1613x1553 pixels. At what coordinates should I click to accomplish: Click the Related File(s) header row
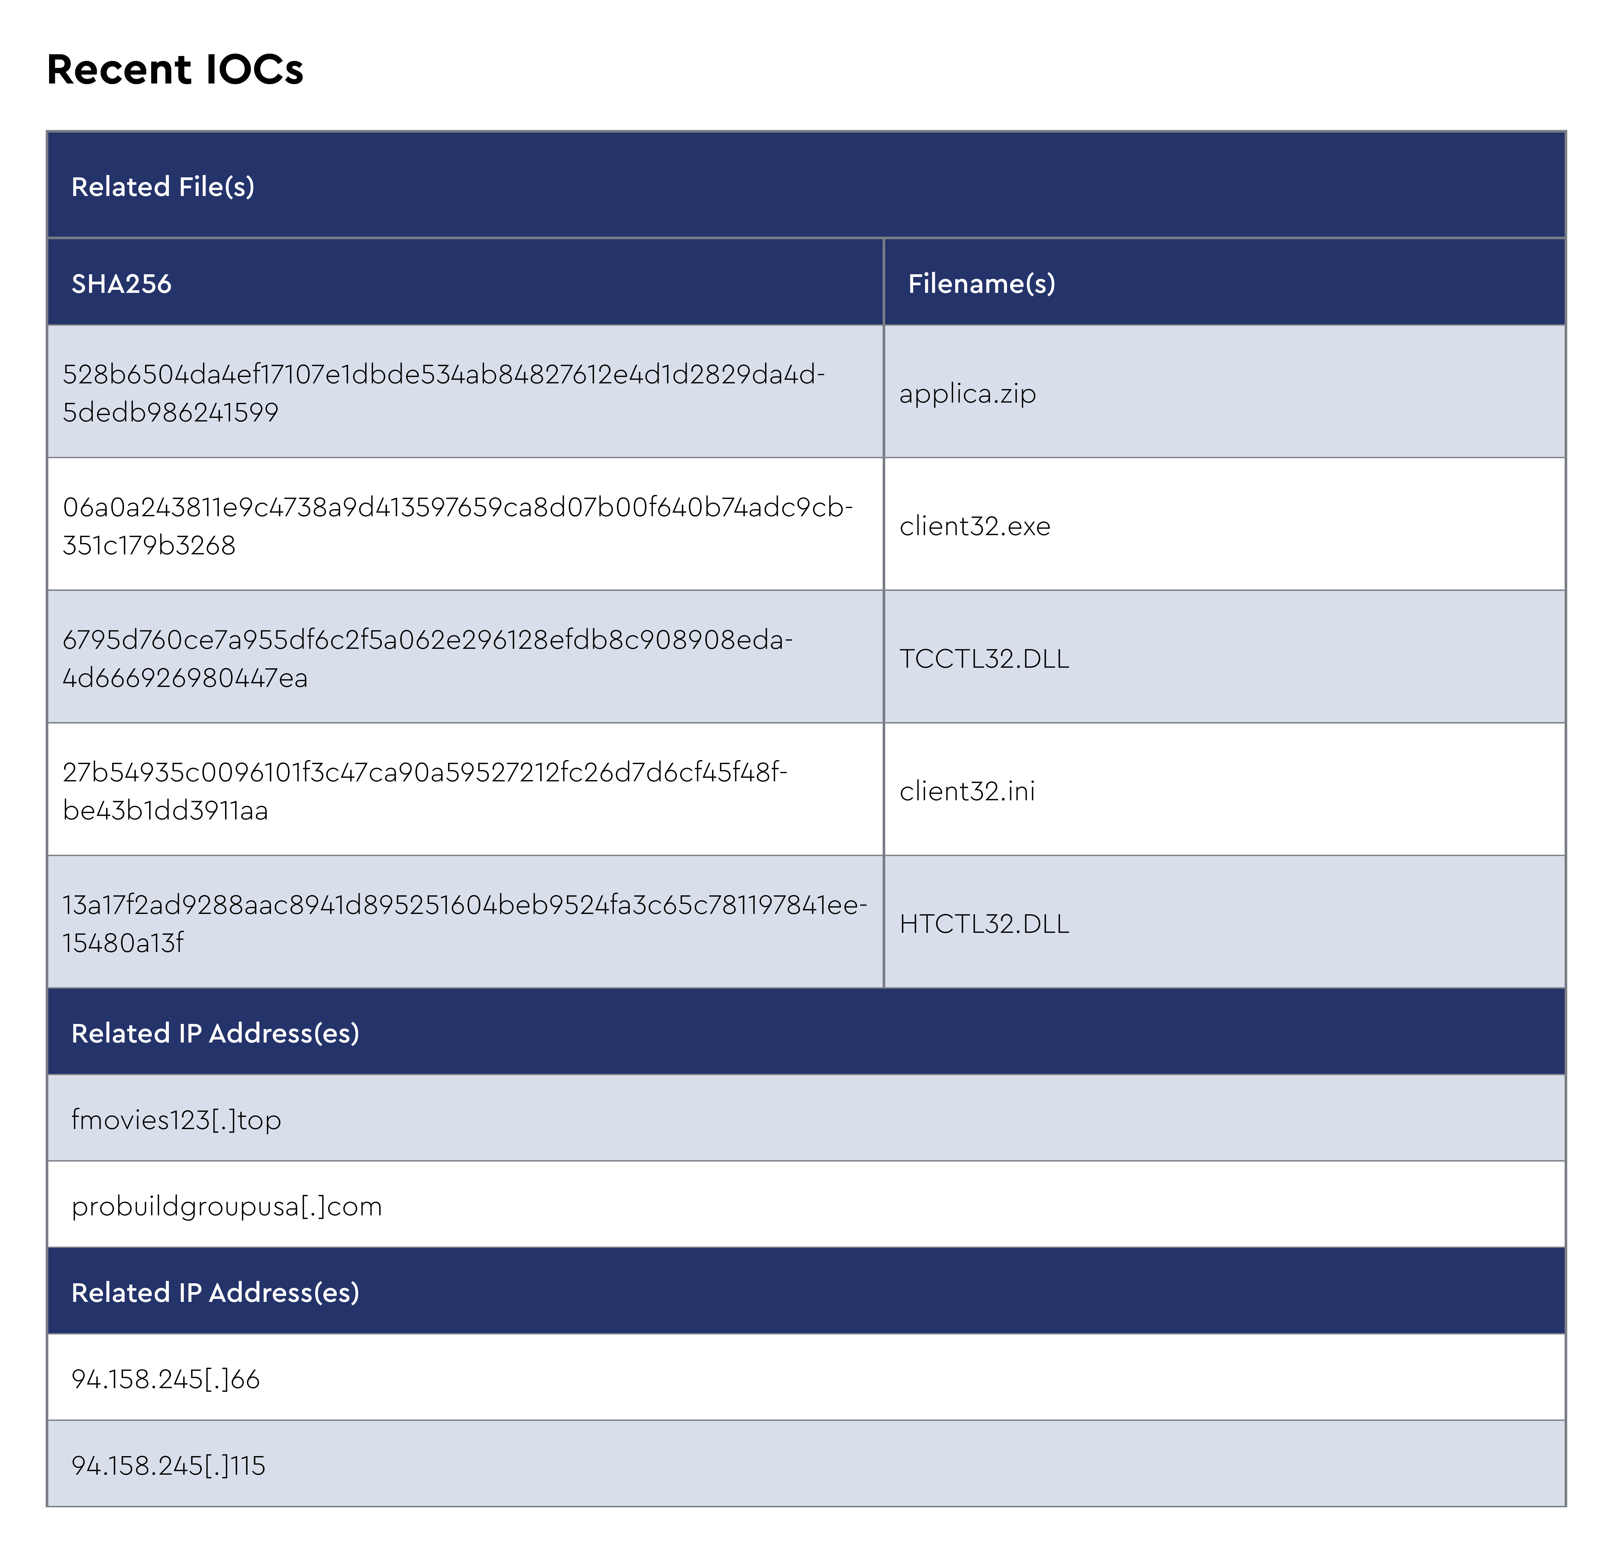(163, 187)
